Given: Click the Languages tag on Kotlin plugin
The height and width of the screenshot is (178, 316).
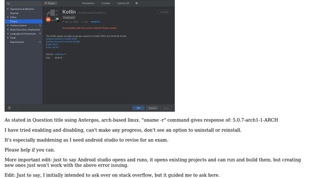Looking at the screenshot, I should 69,18.
